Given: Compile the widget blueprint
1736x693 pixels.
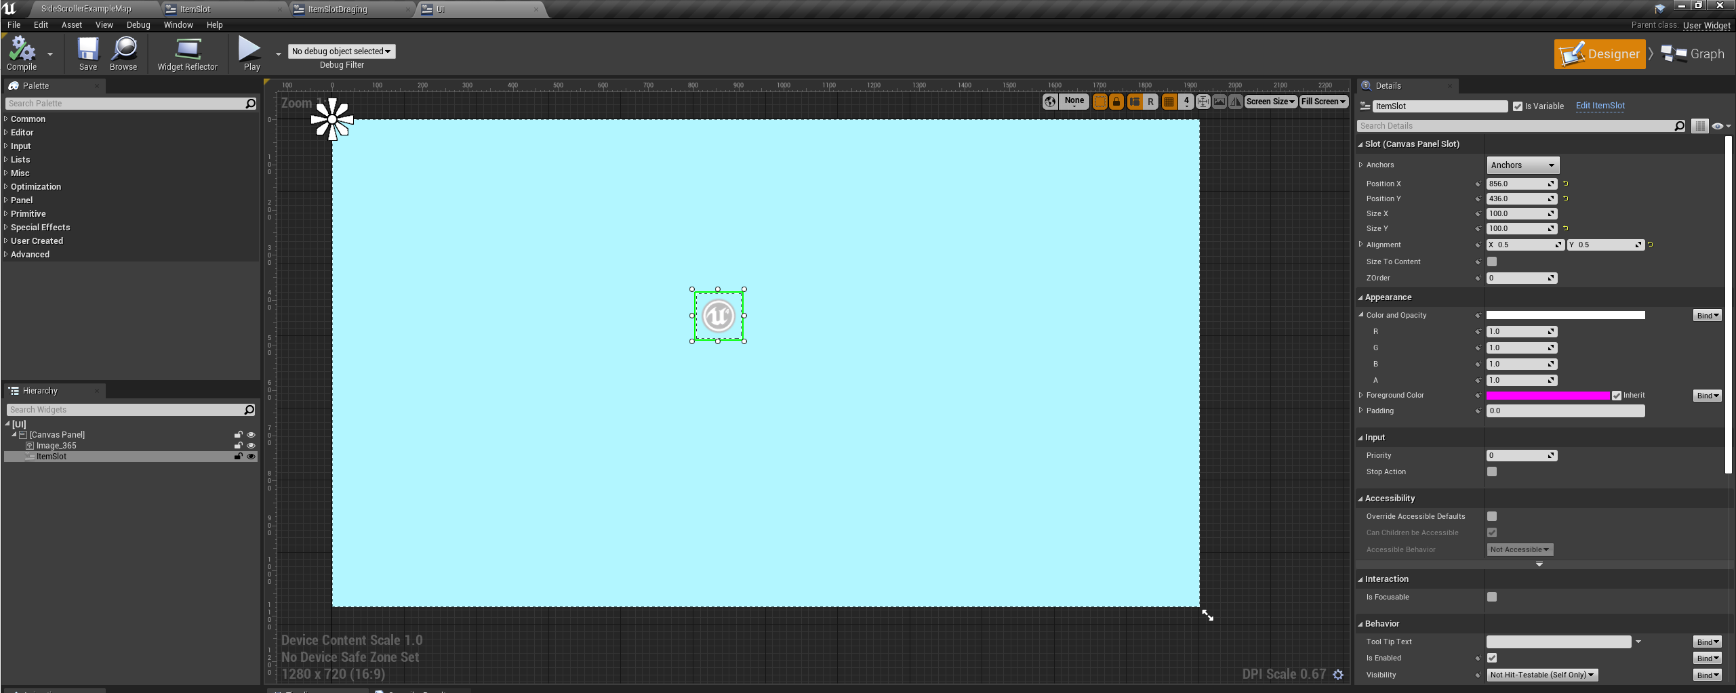Looking at the screenshot, I should click(x=22, y=54).
